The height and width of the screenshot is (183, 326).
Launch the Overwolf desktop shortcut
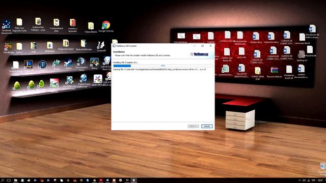point(101,46)
